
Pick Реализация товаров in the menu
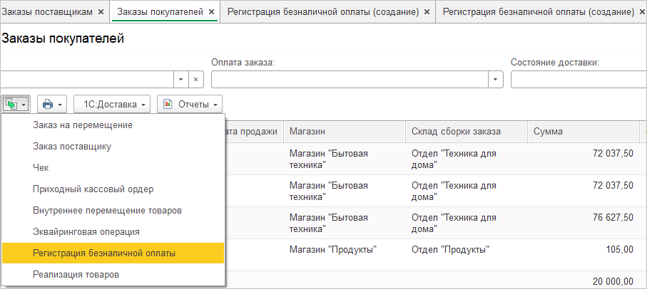(x=76, y=274)
